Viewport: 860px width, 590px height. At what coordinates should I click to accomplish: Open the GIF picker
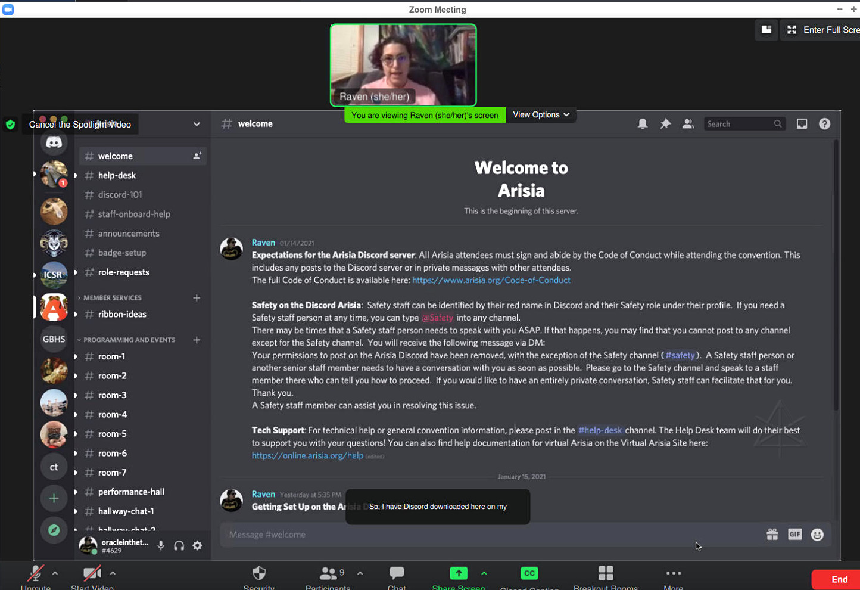pos(794,535)
